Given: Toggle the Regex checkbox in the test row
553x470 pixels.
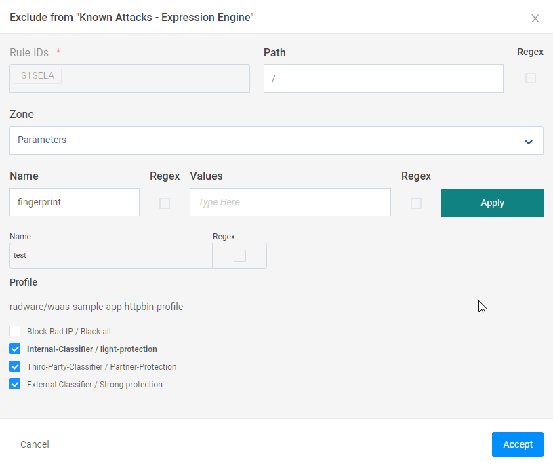Looking at the screenshot, I should 239,256.
